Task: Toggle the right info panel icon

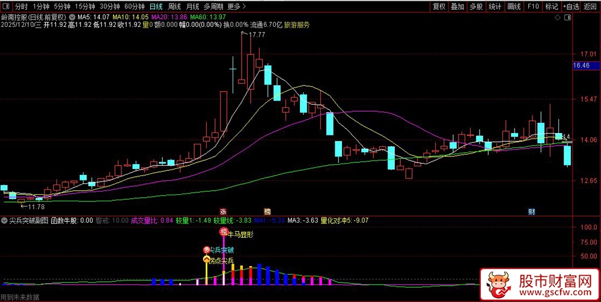Action: [567, 18]
